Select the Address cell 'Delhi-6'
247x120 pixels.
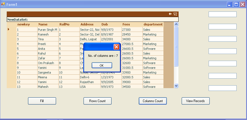(x=90, y=77)
